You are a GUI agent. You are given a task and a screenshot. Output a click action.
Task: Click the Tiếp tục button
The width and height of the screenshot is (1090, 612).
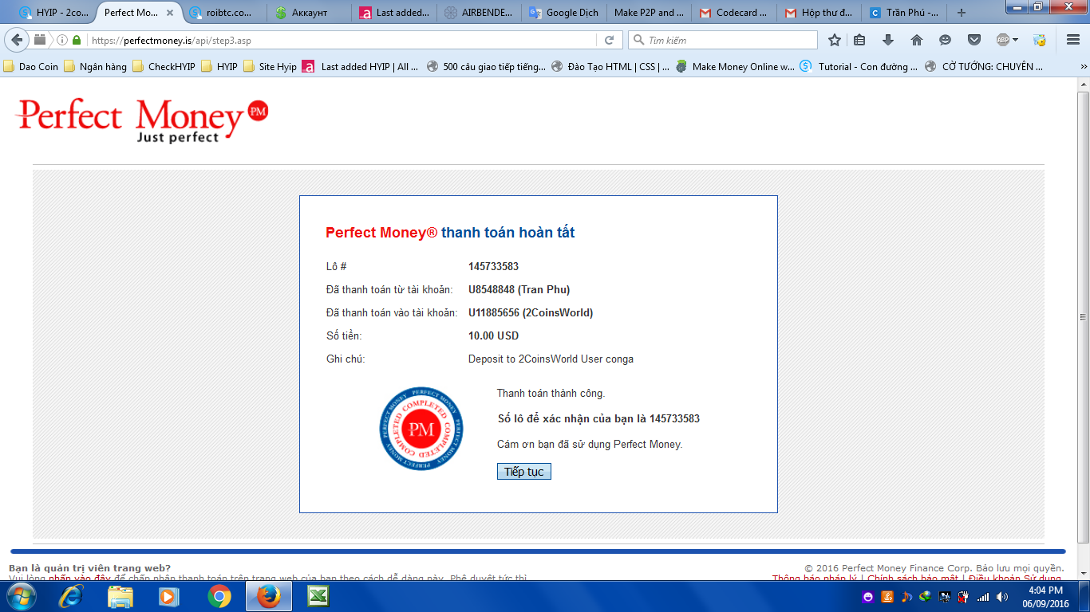pyautogui.click(x=524, y=472)
